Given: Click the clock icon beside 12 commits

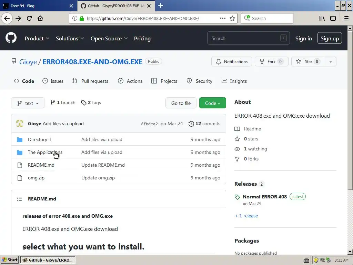Looking at the screenshot, I should click(x=191, y=124).
